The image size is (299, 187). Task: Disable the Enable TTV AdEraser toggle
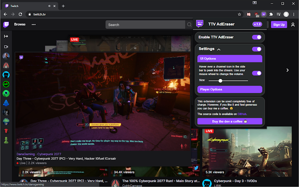click(x=256, y=37)
